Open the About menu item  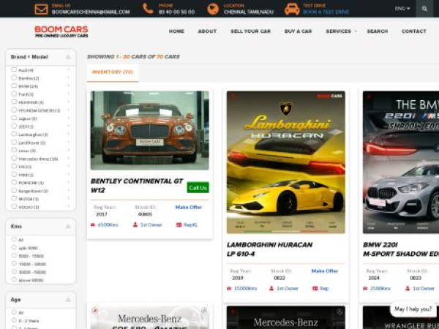207,31
